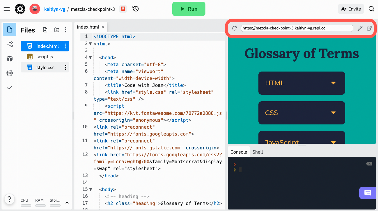Viewport: 378px width, 211px height.
Task: Switch to the Shell tab
Action: [x=258, y=152]
